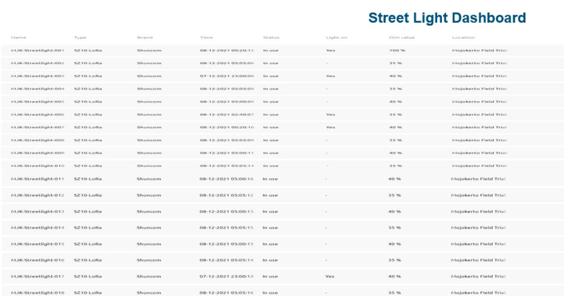Click the Type column header

point(80,38)
